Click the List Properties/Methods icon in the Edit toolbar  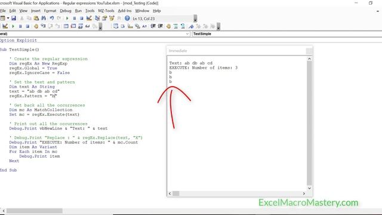(x=116, y=26)
